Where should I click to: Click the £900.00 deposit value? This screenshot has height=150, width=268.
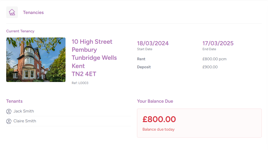point(210,67)
